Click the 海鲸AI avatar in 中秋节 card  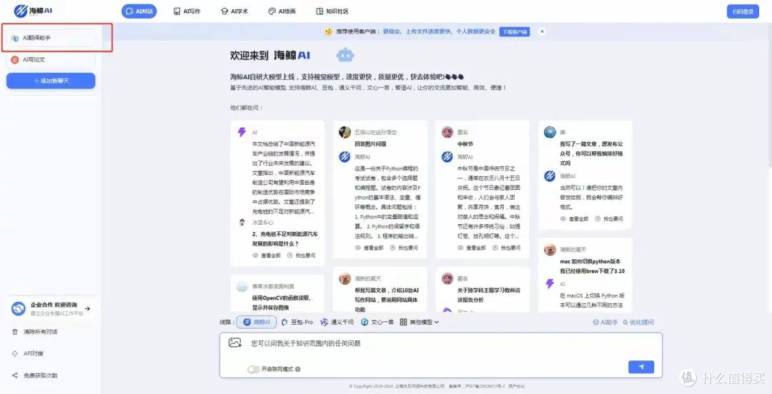pos(447,157)
